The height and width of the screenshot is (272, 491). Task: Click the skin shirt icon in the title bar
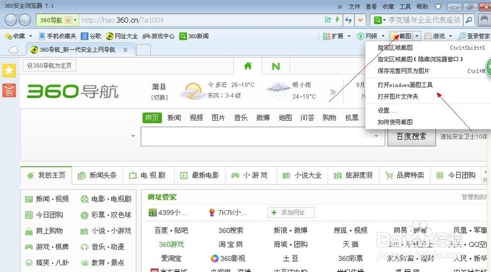pos(438,6)
